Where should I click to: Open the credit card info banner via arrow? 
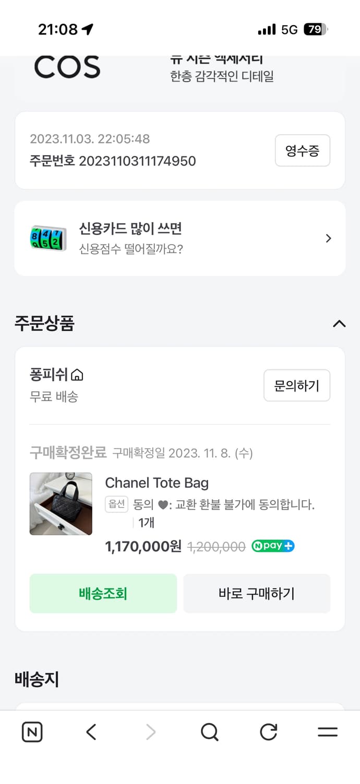pyautogui.click(x=328, y=238)
